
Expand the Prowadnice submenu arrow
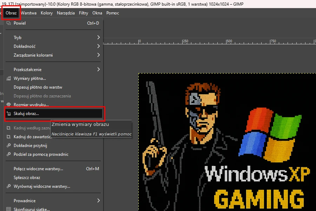click(98, 200)
